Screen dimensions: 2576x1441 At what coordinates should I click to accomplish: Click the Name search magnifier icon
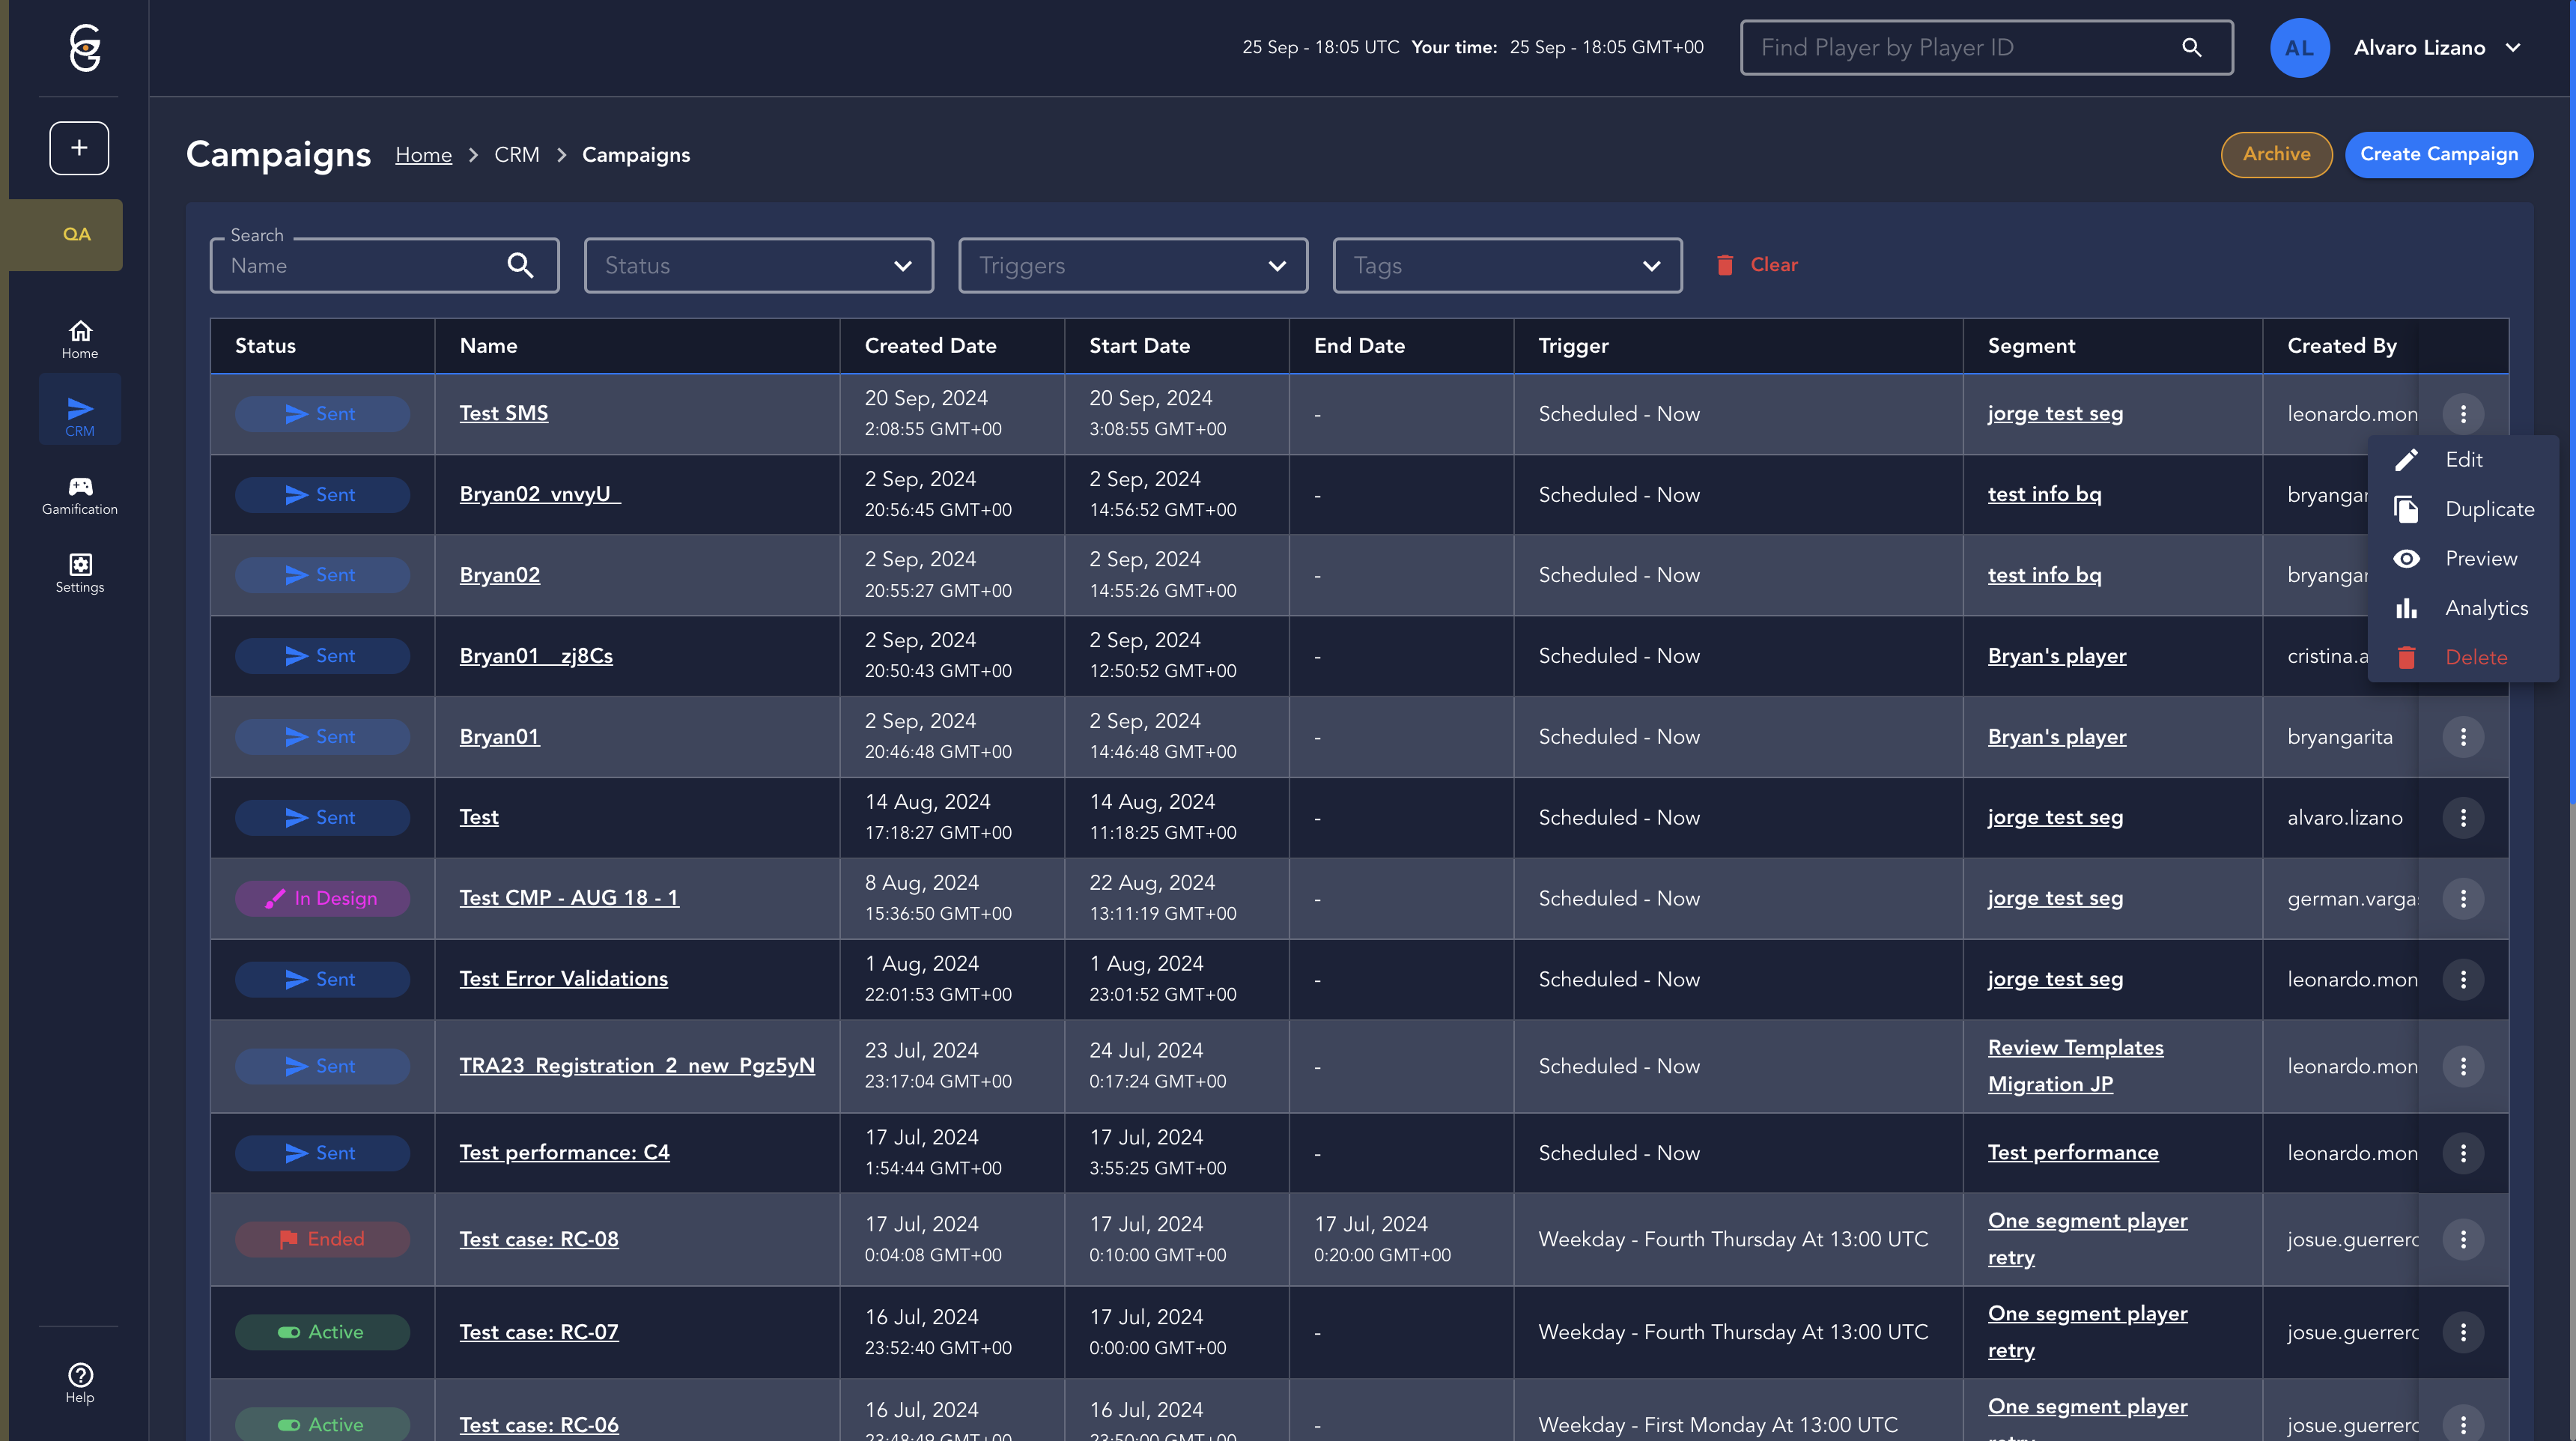point(520,265)
